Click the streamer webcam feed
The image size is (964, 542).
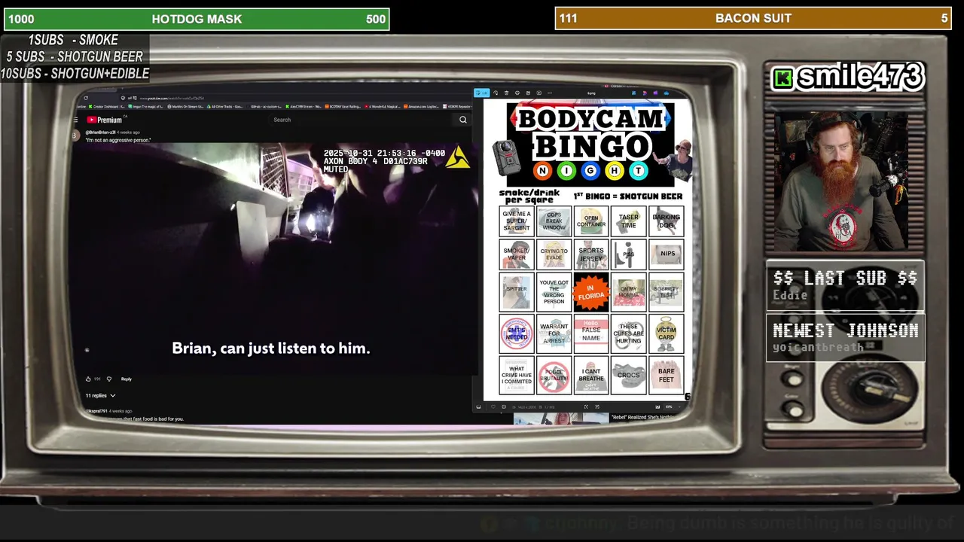point(843,181)
